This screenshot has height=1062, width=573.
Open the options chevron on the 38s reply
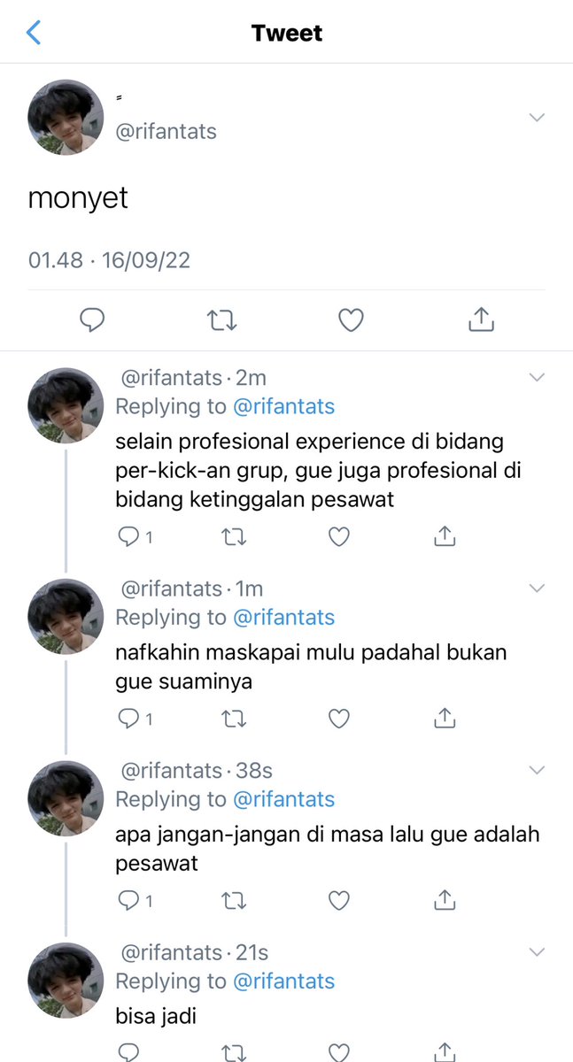click(537, 771)
